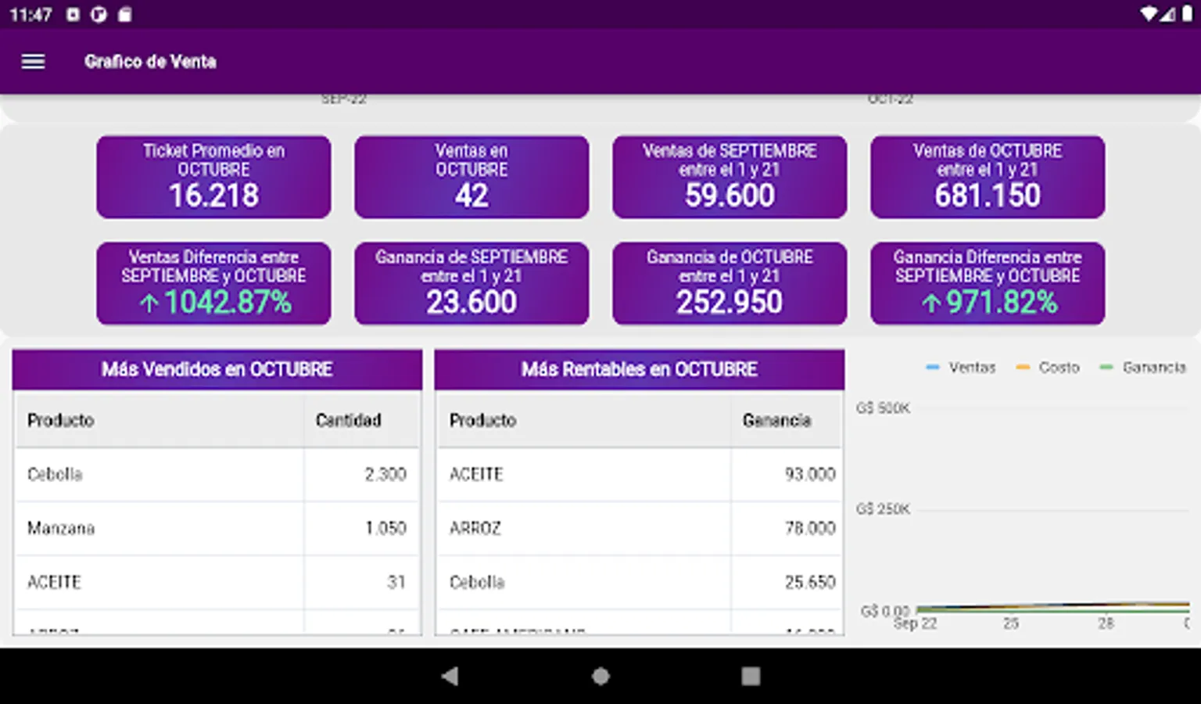Screen dimensions: 1201x704
Task: Select the ARROZ row in Más Rentables
Action: (x=640, y=529)
